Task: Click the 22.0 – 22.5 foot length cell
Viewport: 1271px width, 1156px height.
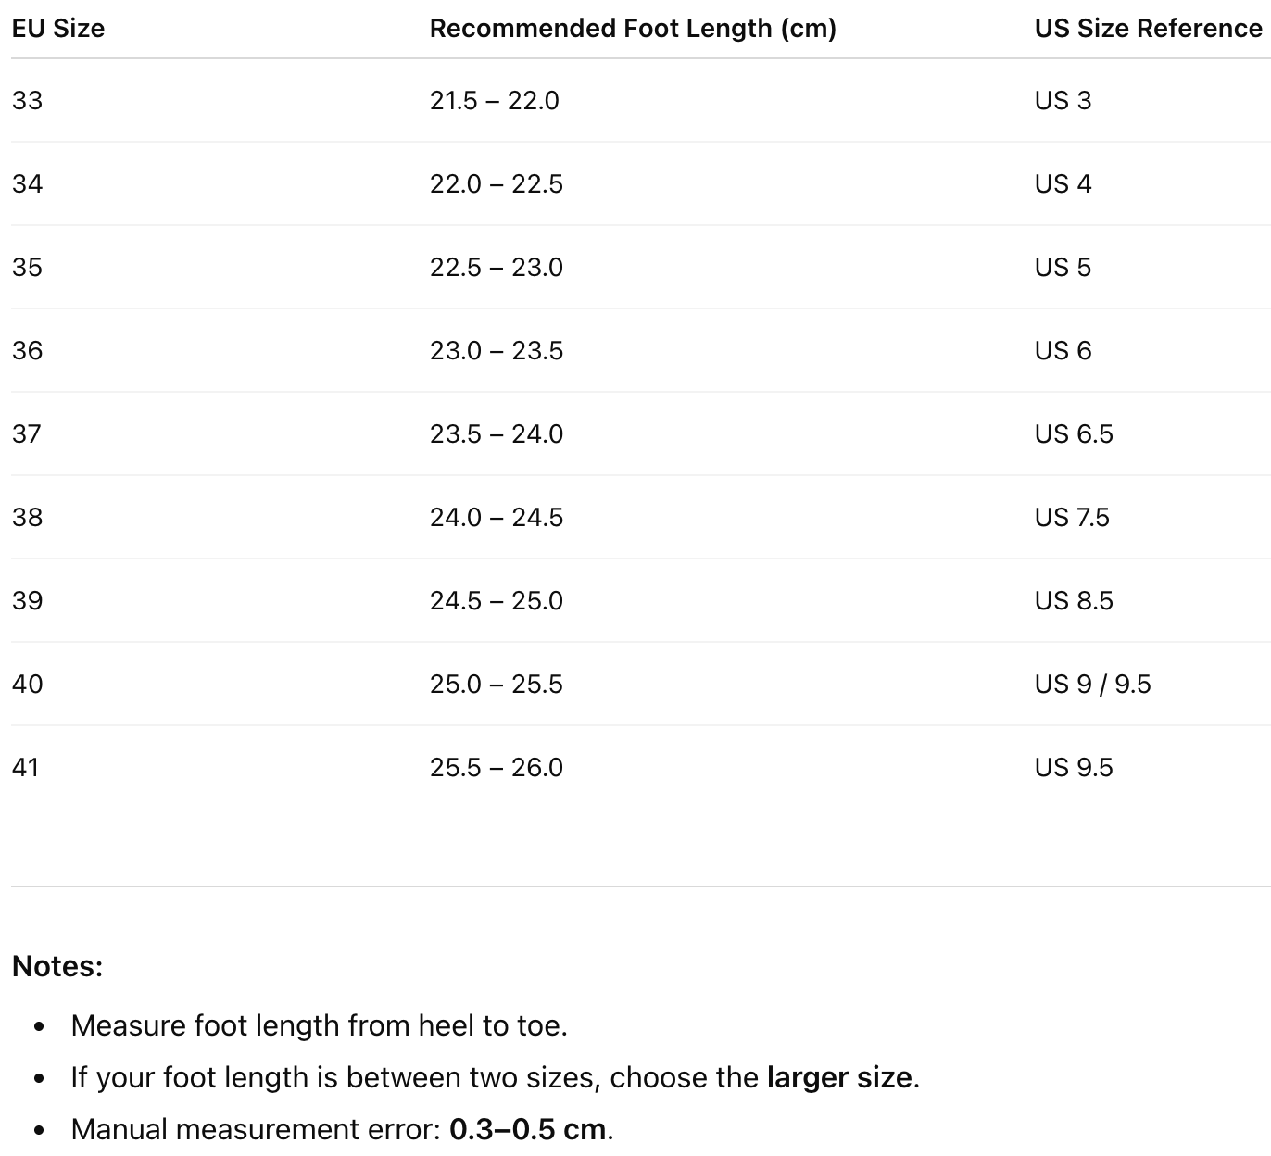Action: [496, 183]
